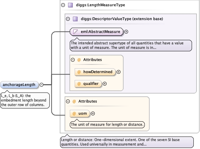Collapse the Attributes group containing uom

68,102
